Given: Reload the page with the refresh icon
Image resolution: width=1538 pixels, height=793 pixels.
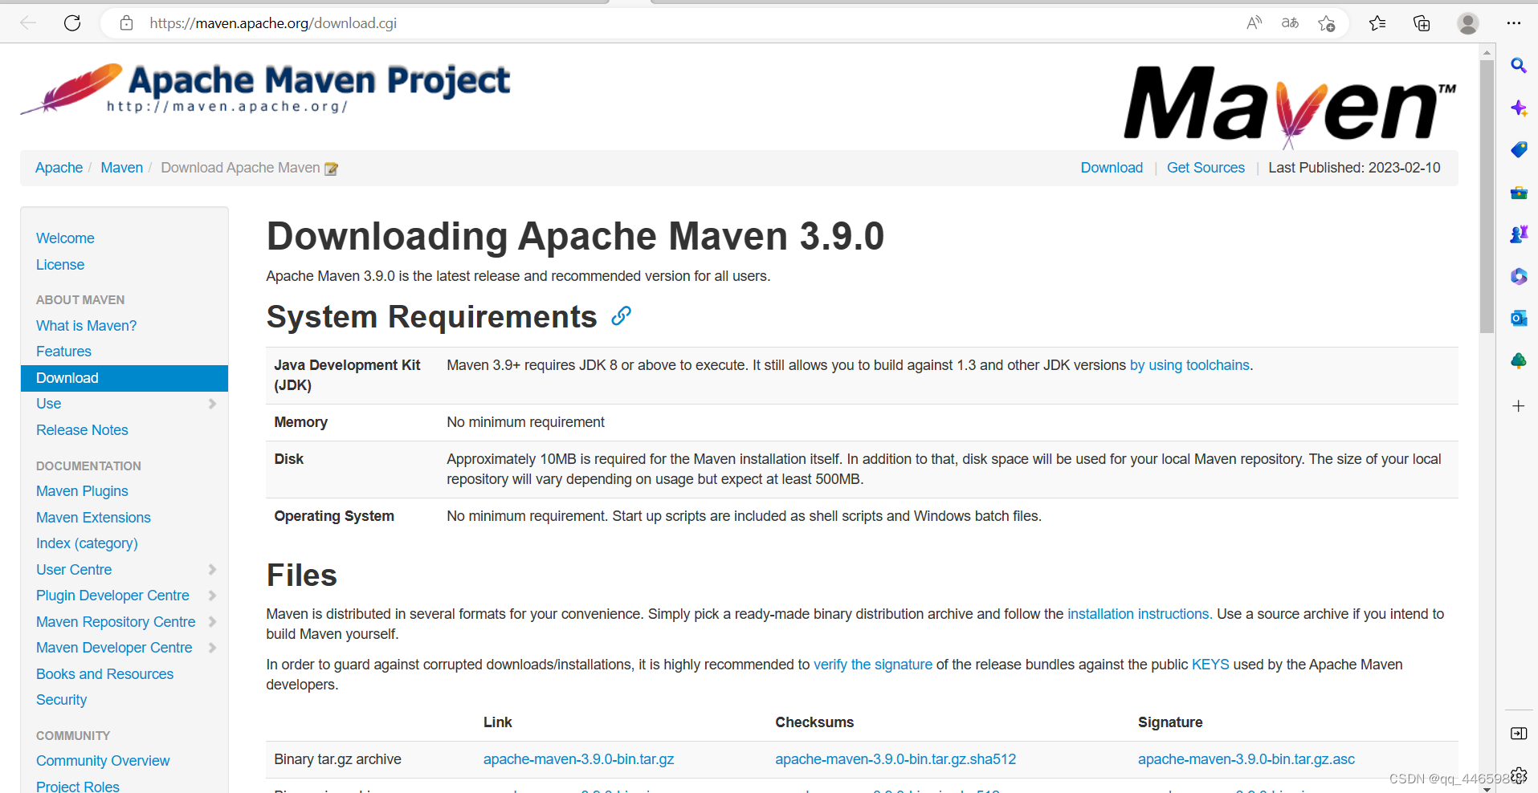Looking at the screenshot, I should coord(72,23).
